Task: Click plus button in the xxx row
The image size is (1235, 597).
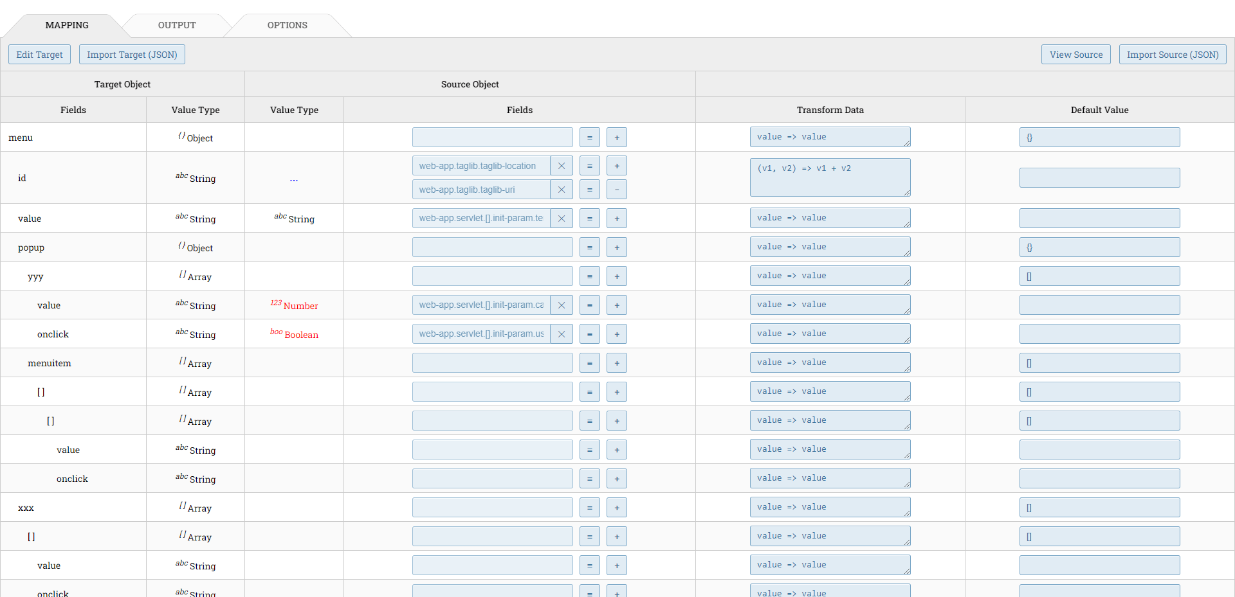Action: point(617,508)
